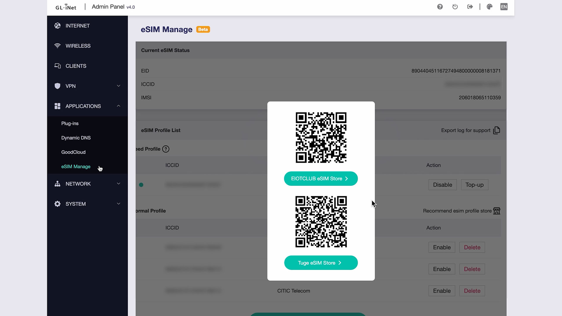Click the EID number value

pos(456,71)
